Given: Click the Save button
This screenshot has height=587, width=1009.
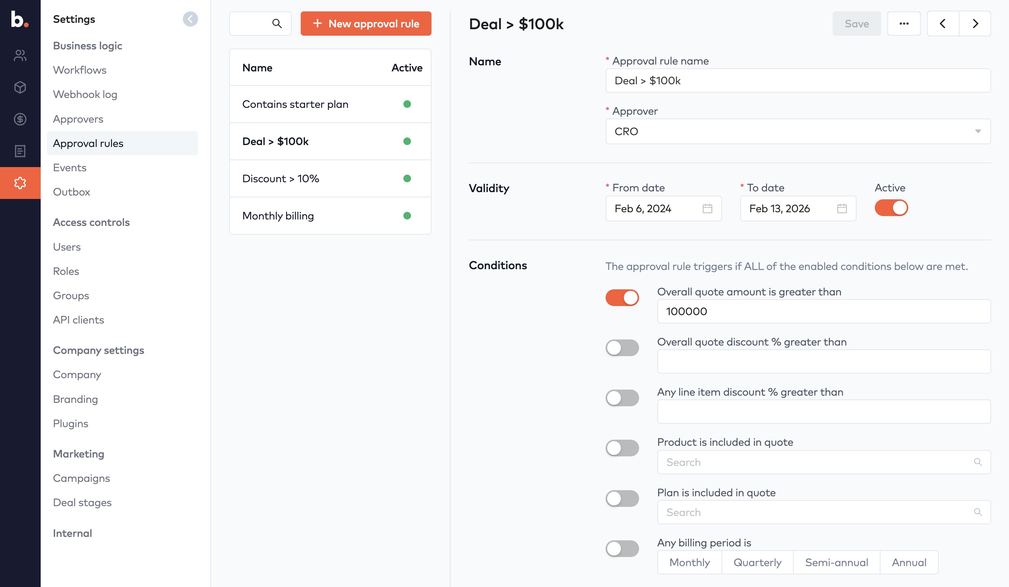Looking at the screenshot, I should (857, 24).
